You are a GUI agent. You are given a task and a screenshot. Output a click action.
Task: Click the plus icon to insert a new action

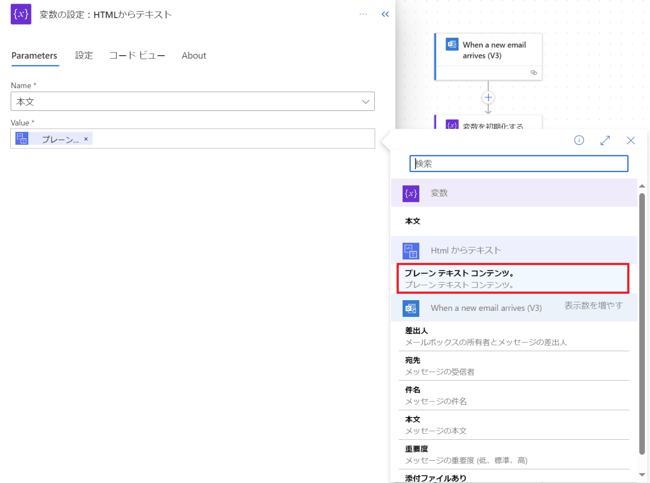tap(488, 97)
